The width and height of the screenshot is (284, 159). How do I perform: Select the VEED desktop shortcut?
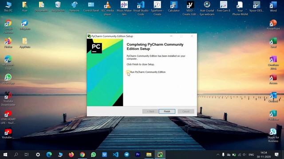coord(190,8)
